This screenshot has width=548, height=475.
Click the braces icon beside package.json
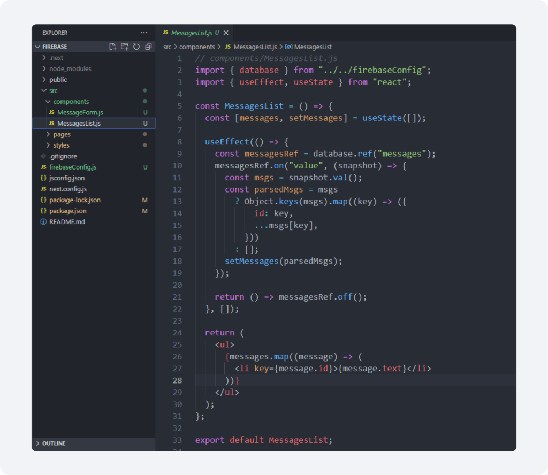coord(43,211)
